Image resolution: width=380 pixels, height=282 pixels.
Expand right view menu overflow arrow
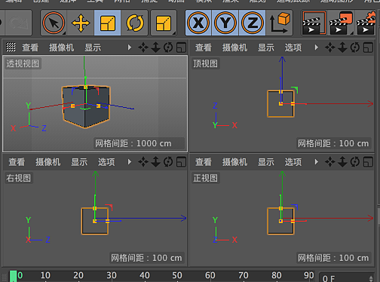(130, 162)
